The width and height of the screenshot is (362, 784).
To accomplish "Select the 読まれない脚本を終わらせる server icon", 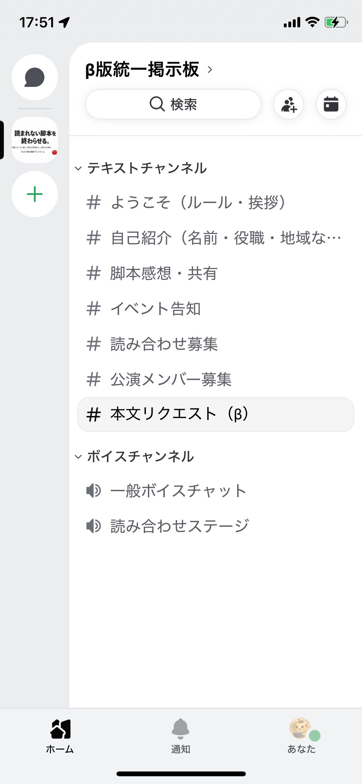I will coord(35,140).
